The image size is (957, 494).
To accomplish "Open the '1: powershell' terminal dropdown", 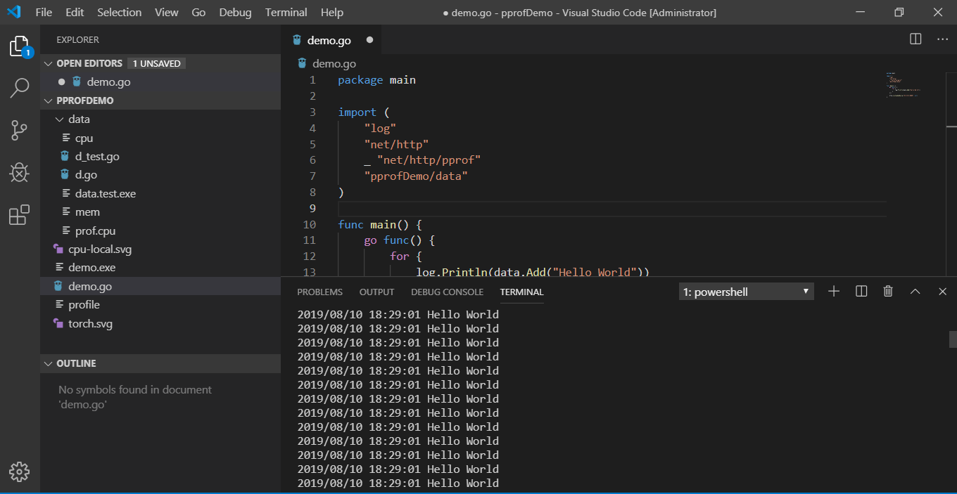I will [745, 290].
